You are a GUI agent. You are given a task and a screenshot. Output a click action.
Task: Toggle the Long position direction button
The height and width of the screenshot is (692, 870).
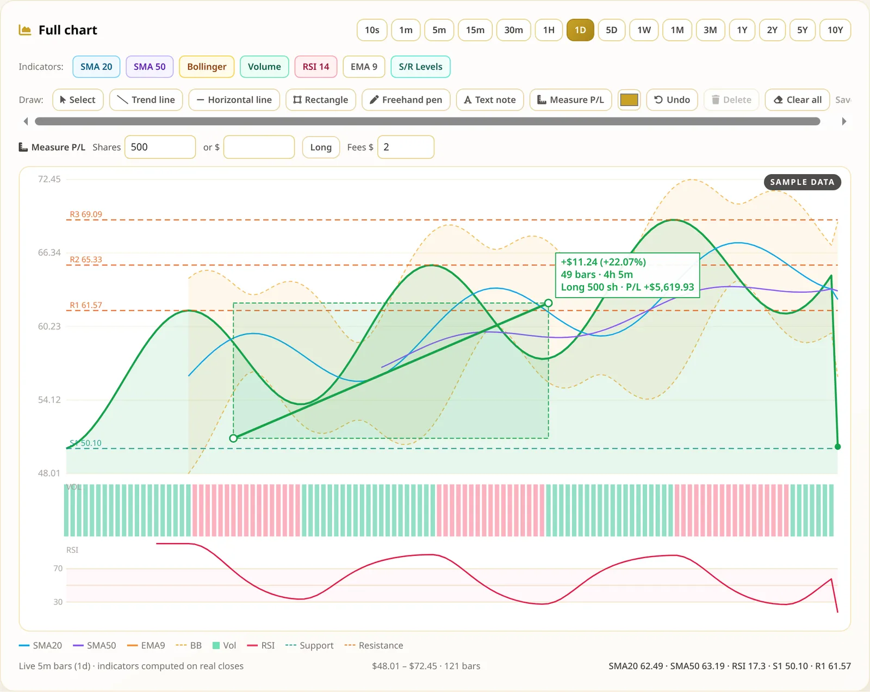click(x=321, y=147)
